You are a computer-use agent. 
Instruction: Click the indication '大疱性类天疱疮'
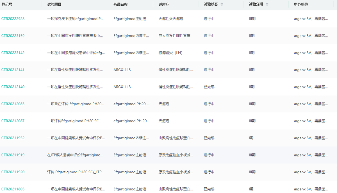click(x=171, y=19)
